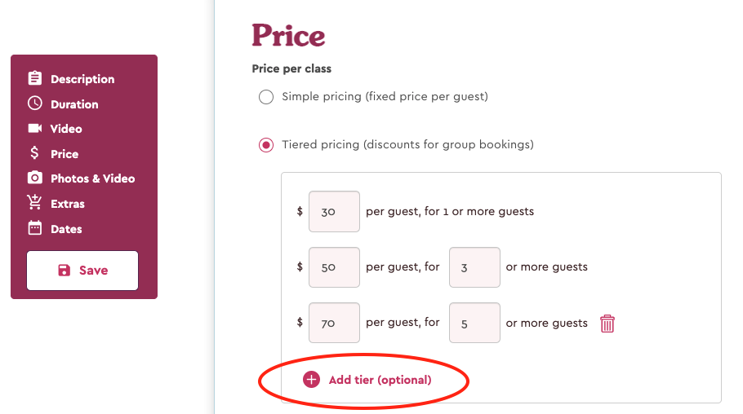
Task: Select Tiered pricing radio button
Action: 266,145
